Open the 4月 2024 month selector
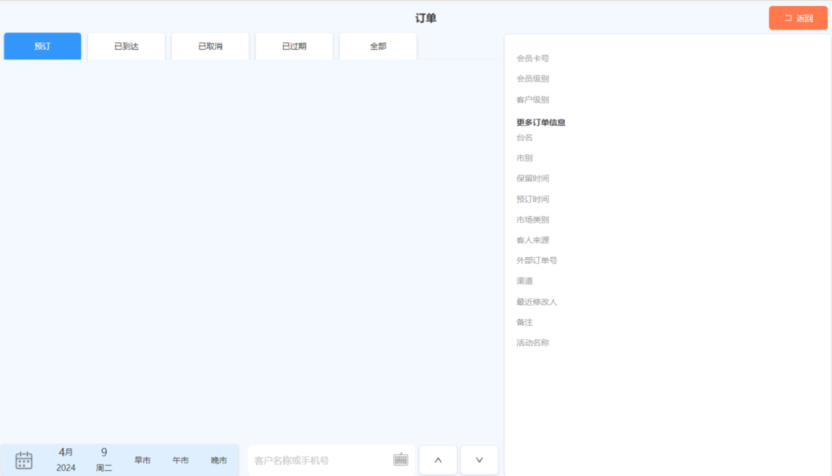The height and width of the screenshot is (476, 832). pos(66,460)
